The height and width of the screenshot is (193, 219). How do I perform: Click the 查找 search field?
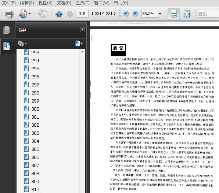(208, 14)
